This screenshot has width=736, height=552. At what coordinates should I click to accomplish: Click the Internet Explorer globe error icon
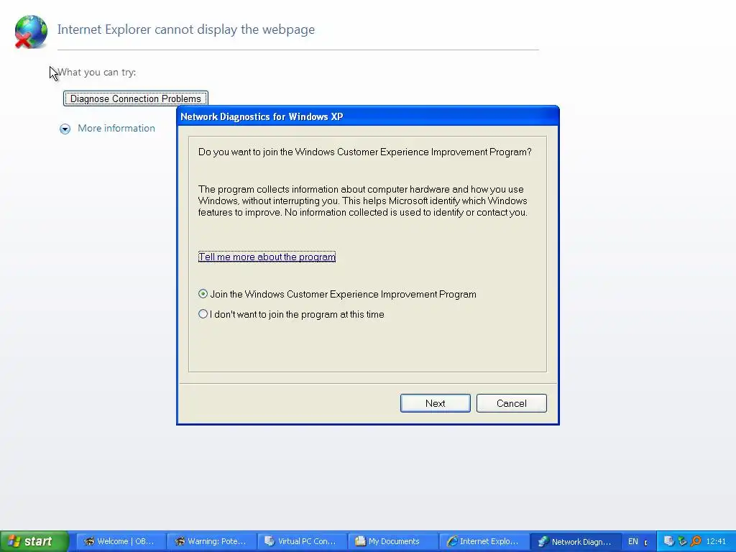click(30, 32)
